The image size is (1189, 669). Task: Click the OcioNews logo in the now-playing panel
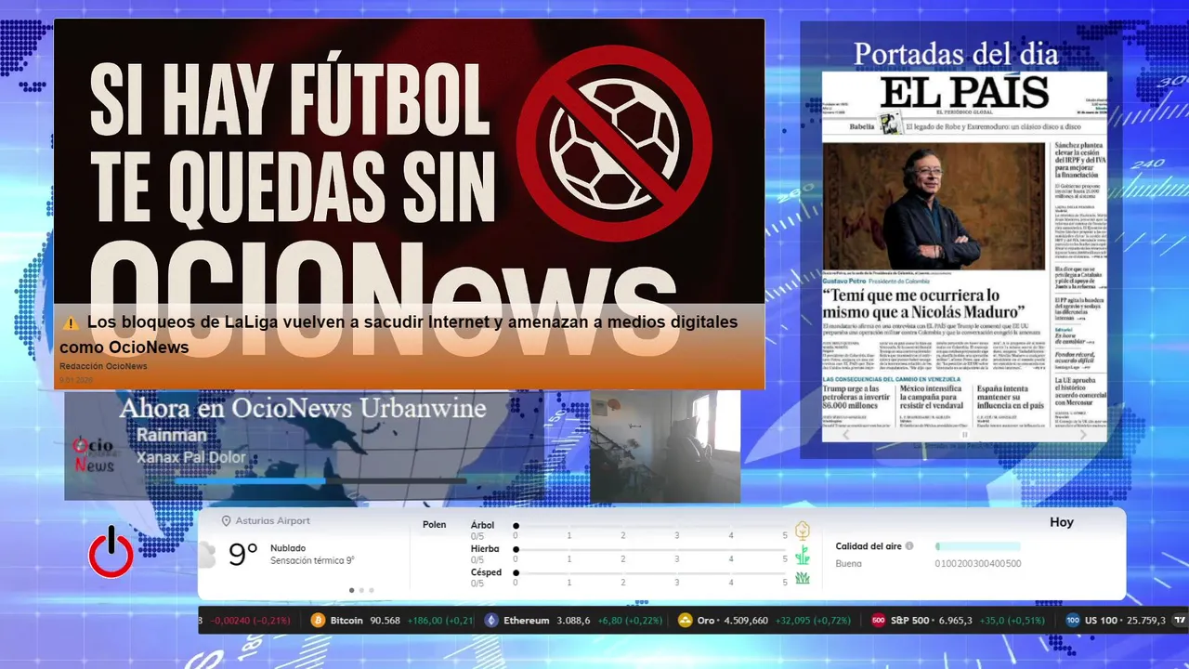[x=93, y=454]
